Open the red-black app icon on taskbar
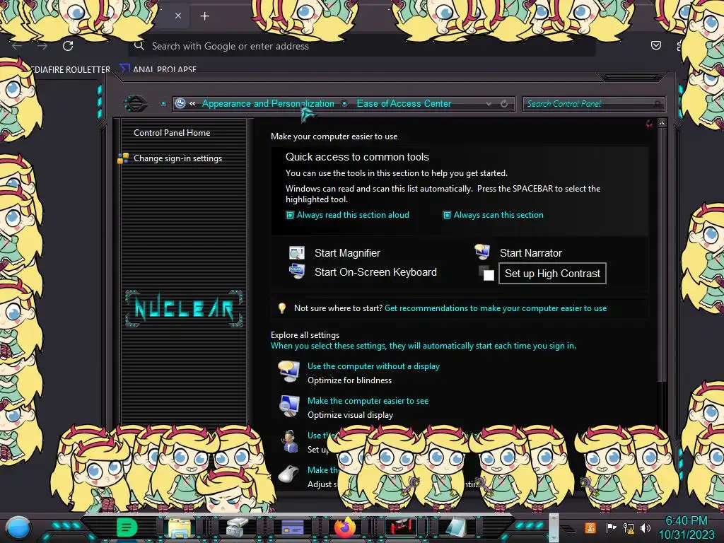 click(401, 527)
